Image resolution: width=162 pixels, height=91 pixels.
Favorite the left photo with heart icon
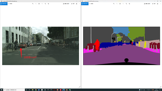click(42, 4)
